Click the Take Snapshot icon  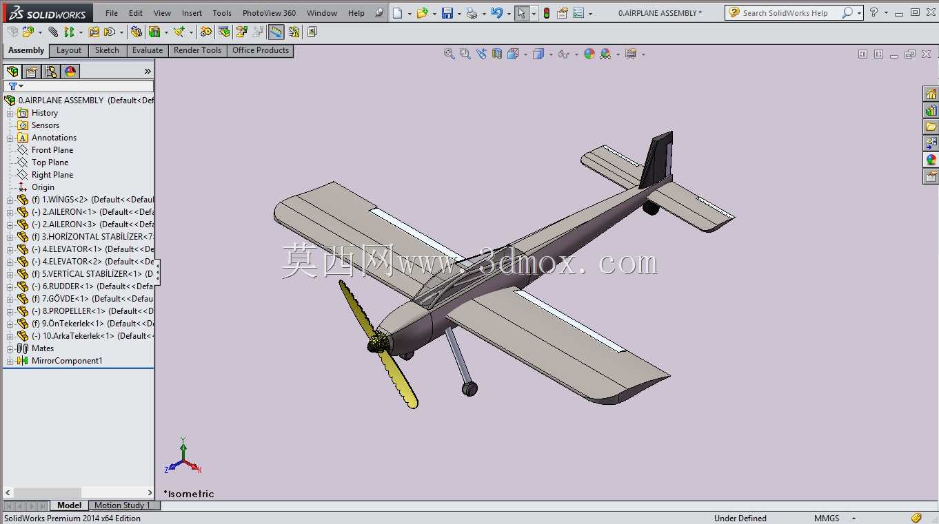point(312,32)
